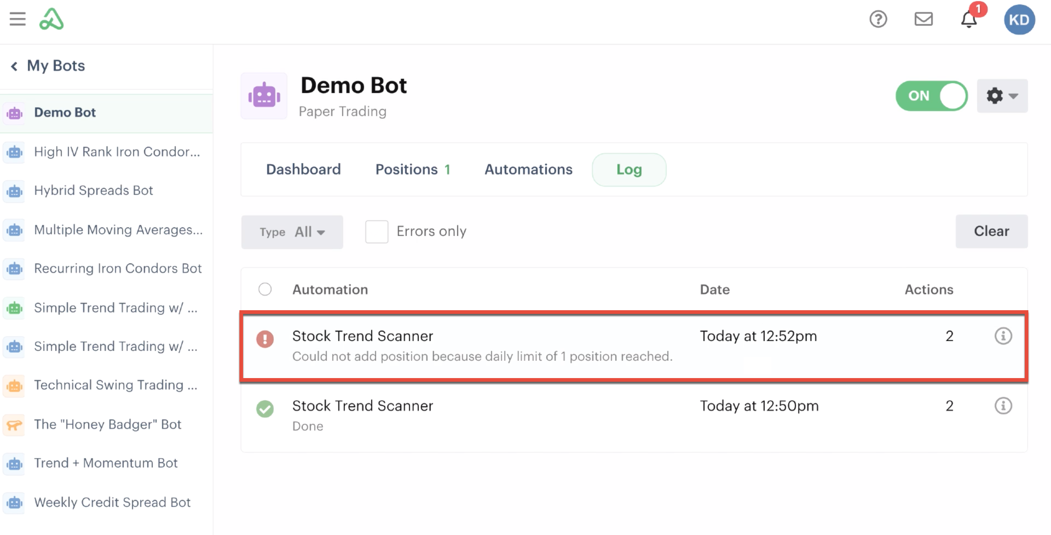
Task: Click the High IV Rank Iron Condor bot icon
Action: tap(15, 152)
